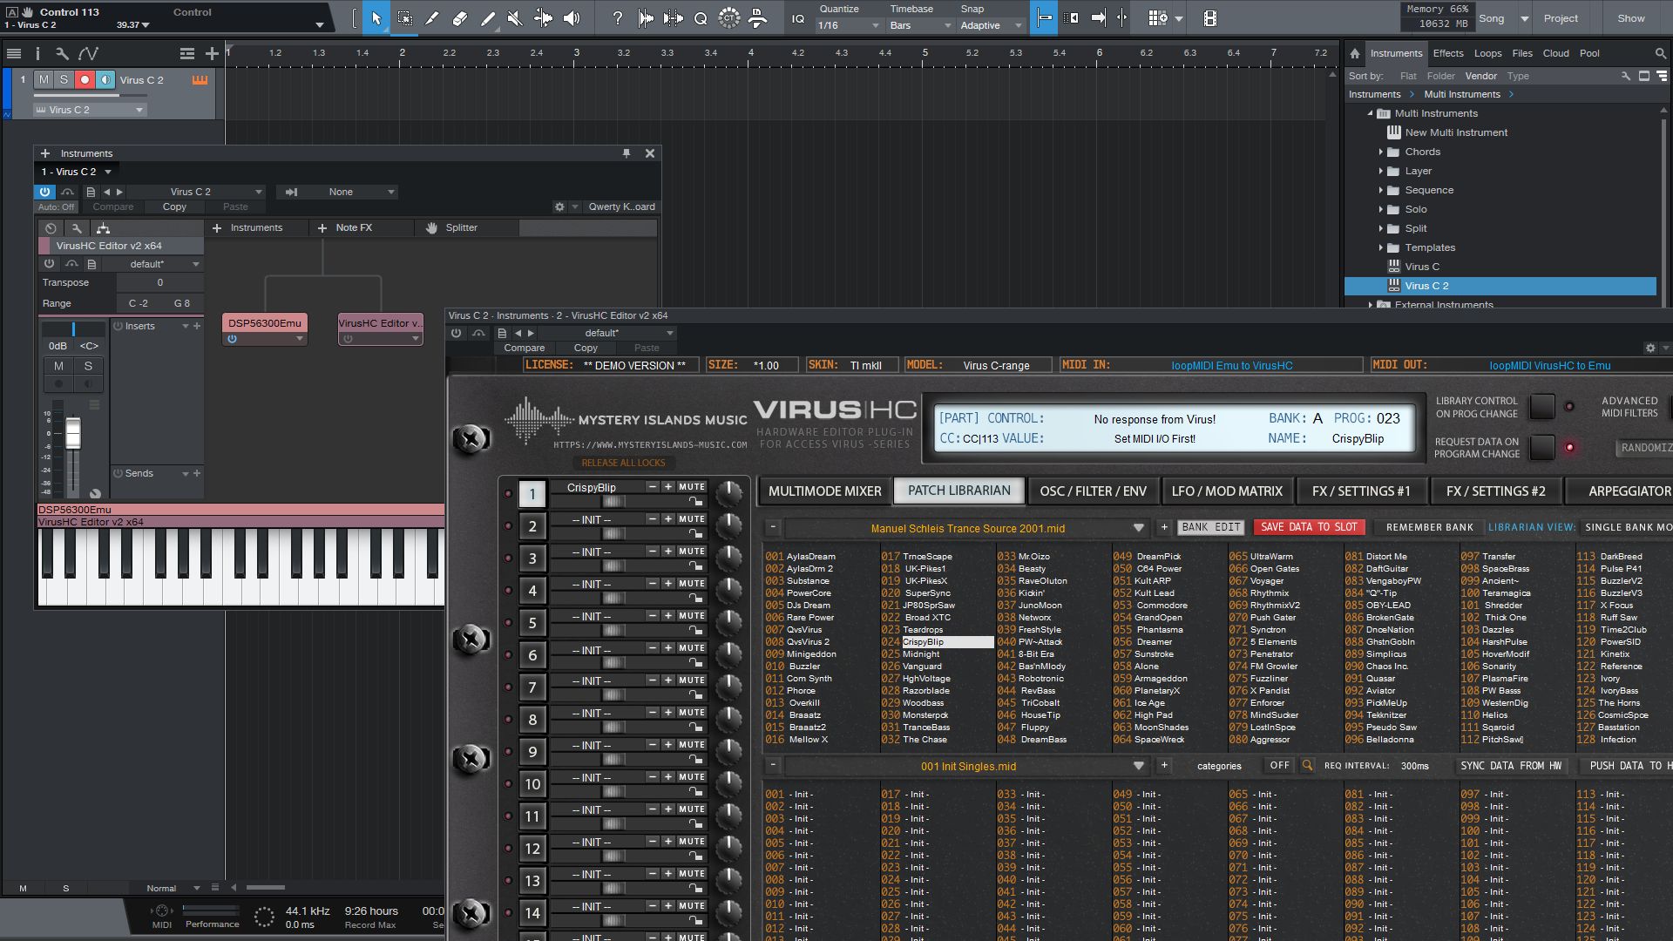The height and width of the screenshot is (941, 1673).
Task: Toggle record arm on Virus C 2 track
Action: (x=85, y=80)
